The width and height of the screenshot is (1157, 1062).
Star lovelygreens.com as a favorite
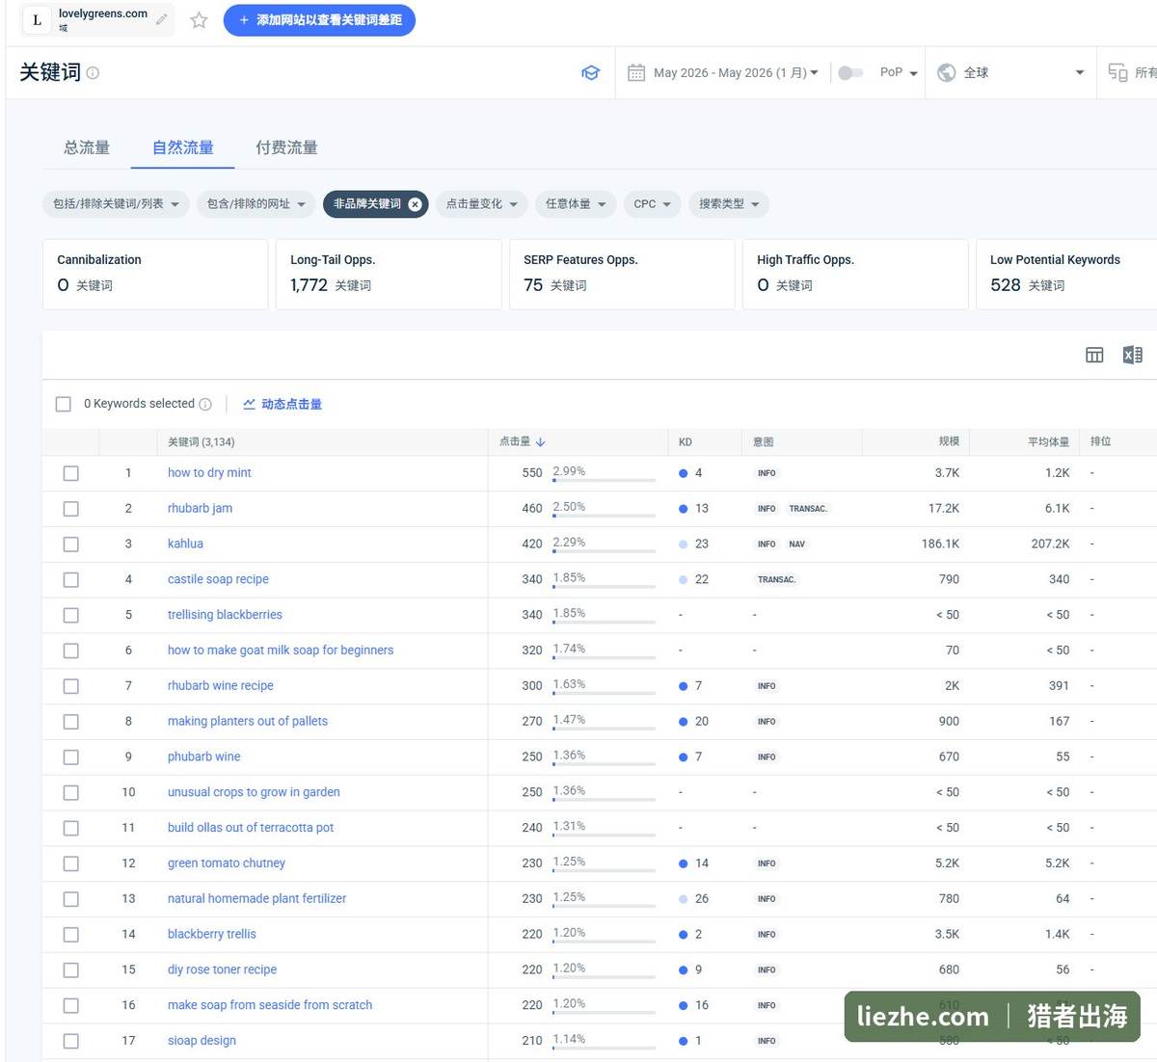click(x=199, y=20)
